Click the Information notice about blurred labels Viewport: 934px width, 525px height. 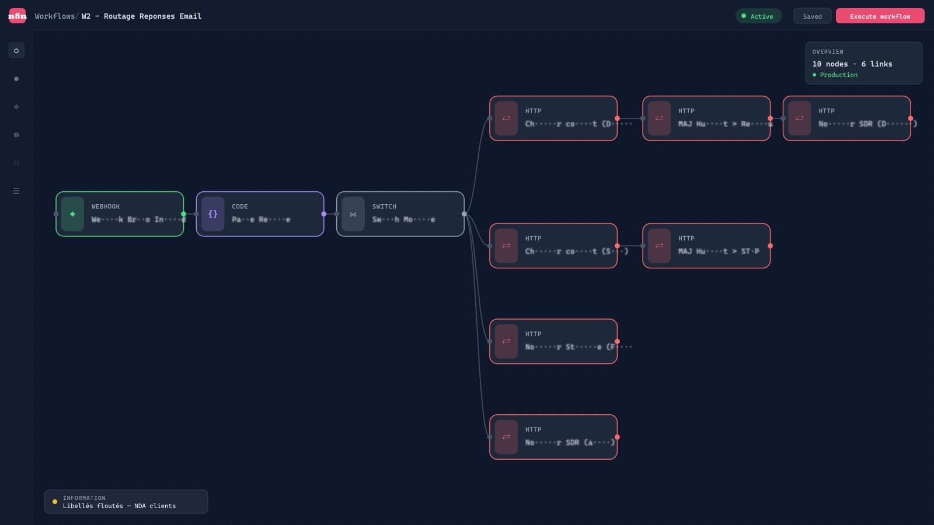[x=126, y=502]
